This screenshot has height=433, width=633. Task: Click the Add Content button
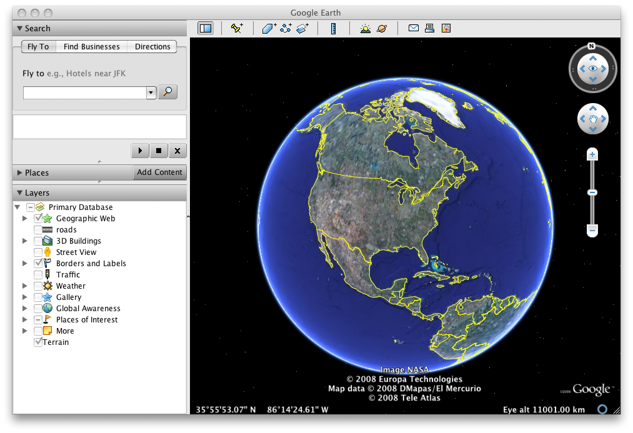point(159,172)
